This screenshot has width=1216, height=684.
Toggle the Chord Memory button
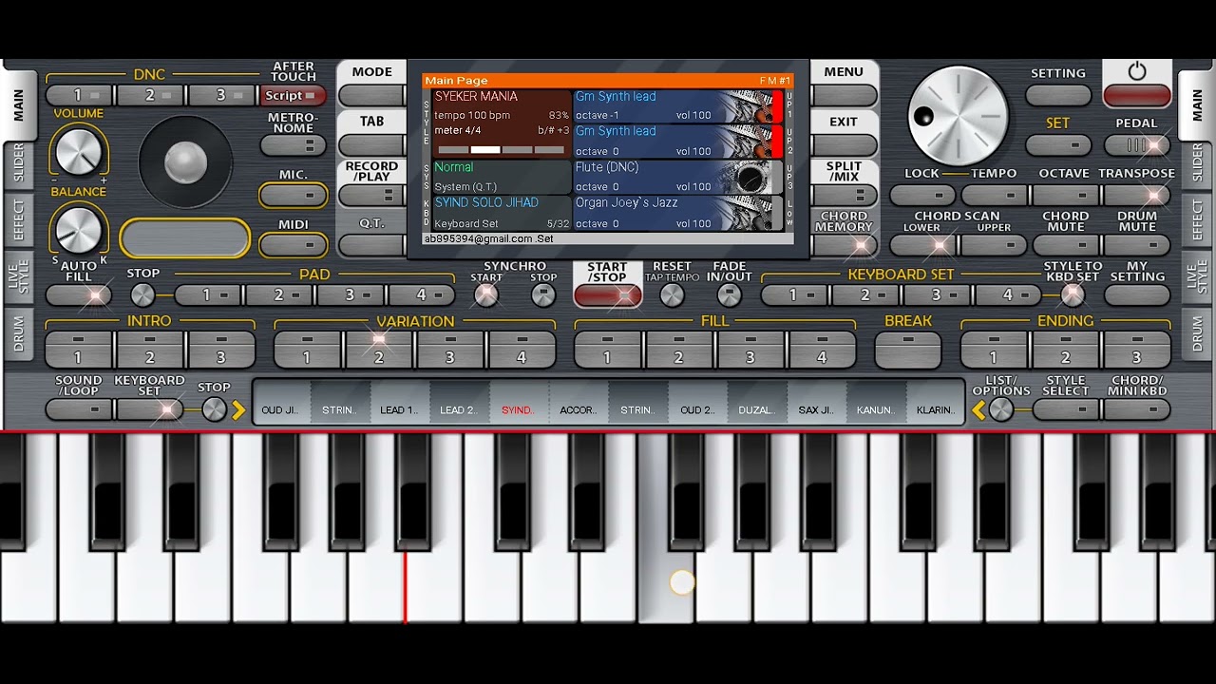click(844, 245)
